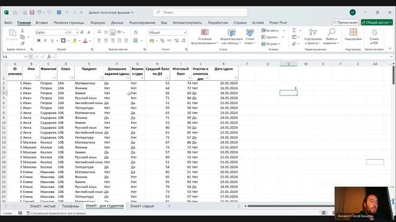Open the filter dropdown for Предмет column

[101, 78]
